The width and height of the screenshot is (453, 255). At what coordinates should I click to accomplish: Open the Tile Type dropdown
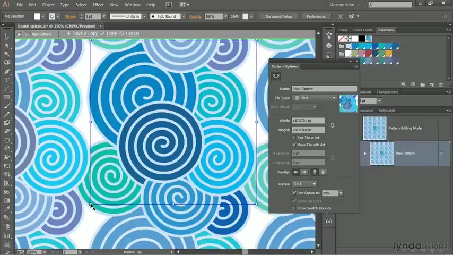tap(315, 98)
